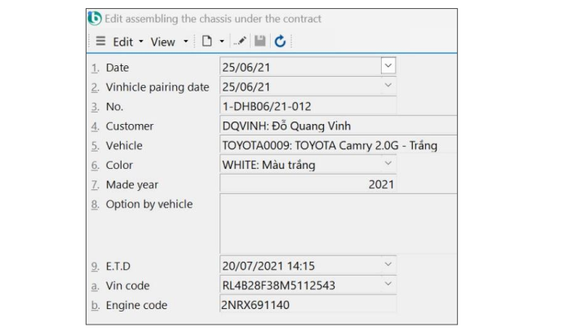Expand the Vin code dropdown

pos(388,285)
